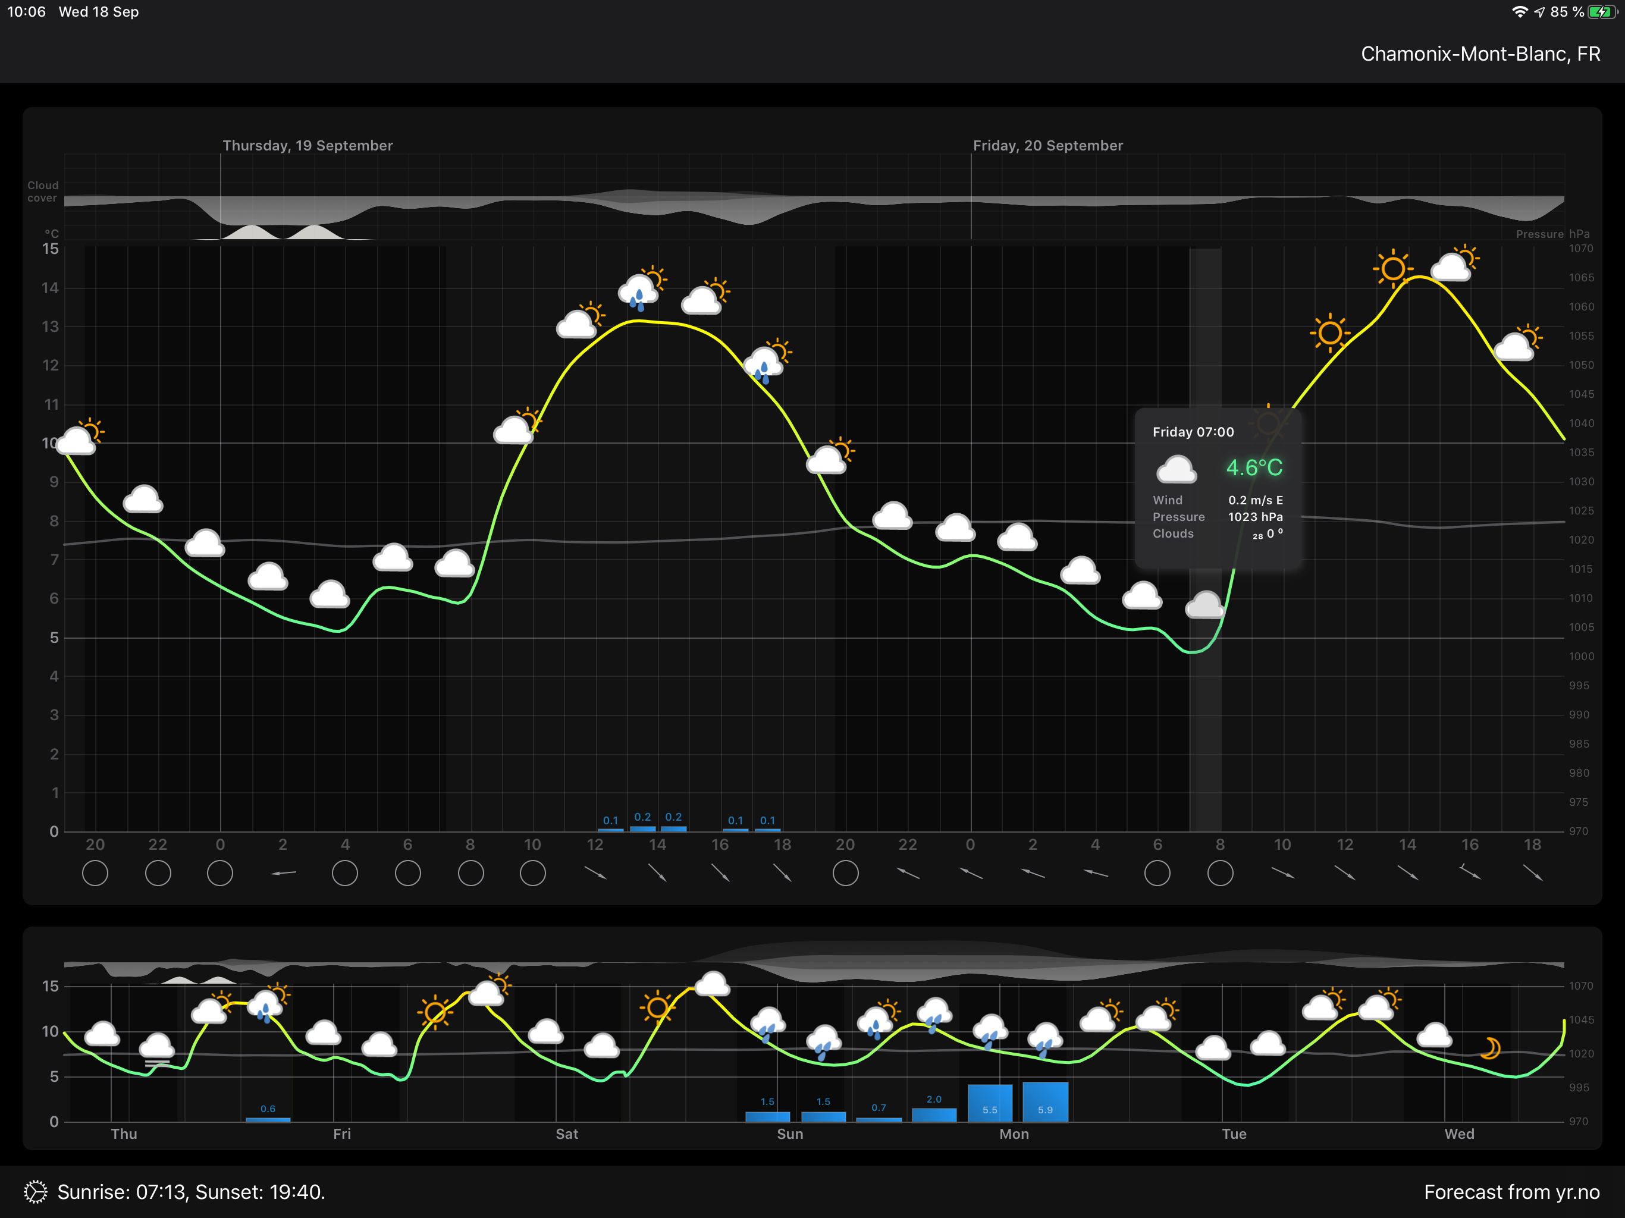Image resolution: width=1625 pixels, height=1218 pixels.
Task: Select the Sun day label in weekly chart
Action: tap(790, 1134)
